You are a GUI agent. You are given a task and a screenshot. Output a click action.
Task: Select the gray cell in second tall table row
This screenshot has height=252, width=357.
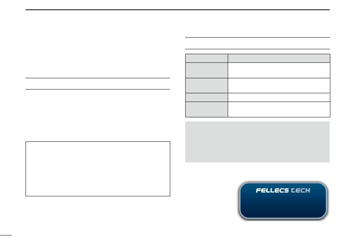pyautogui.click(x=207, y=86)
